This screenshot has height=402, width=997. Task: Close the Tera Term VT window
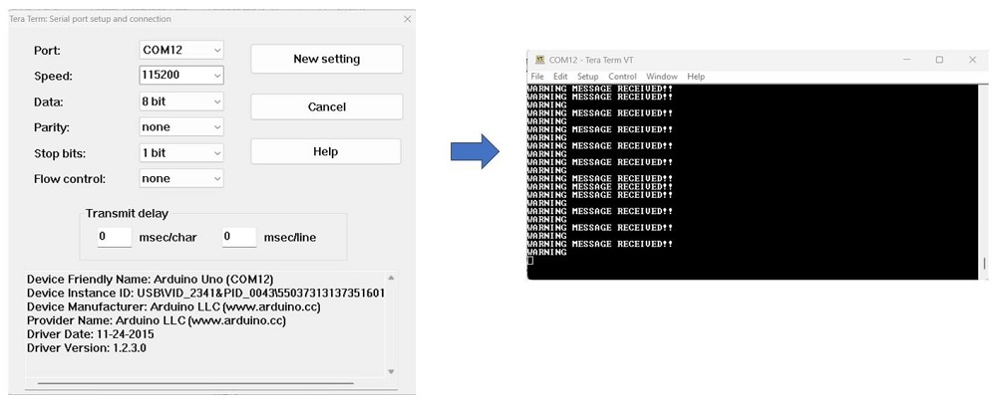(972, 60)
